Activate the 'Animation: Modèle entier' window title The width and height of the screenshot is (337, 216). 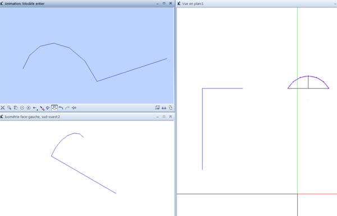coord(25,3)
